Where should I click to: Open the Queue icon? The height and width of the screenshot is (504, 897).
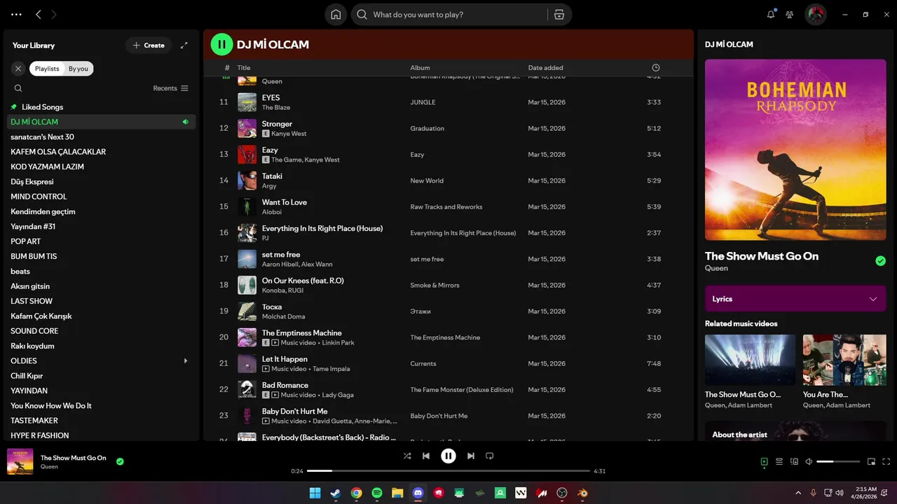tap(779, 462)
